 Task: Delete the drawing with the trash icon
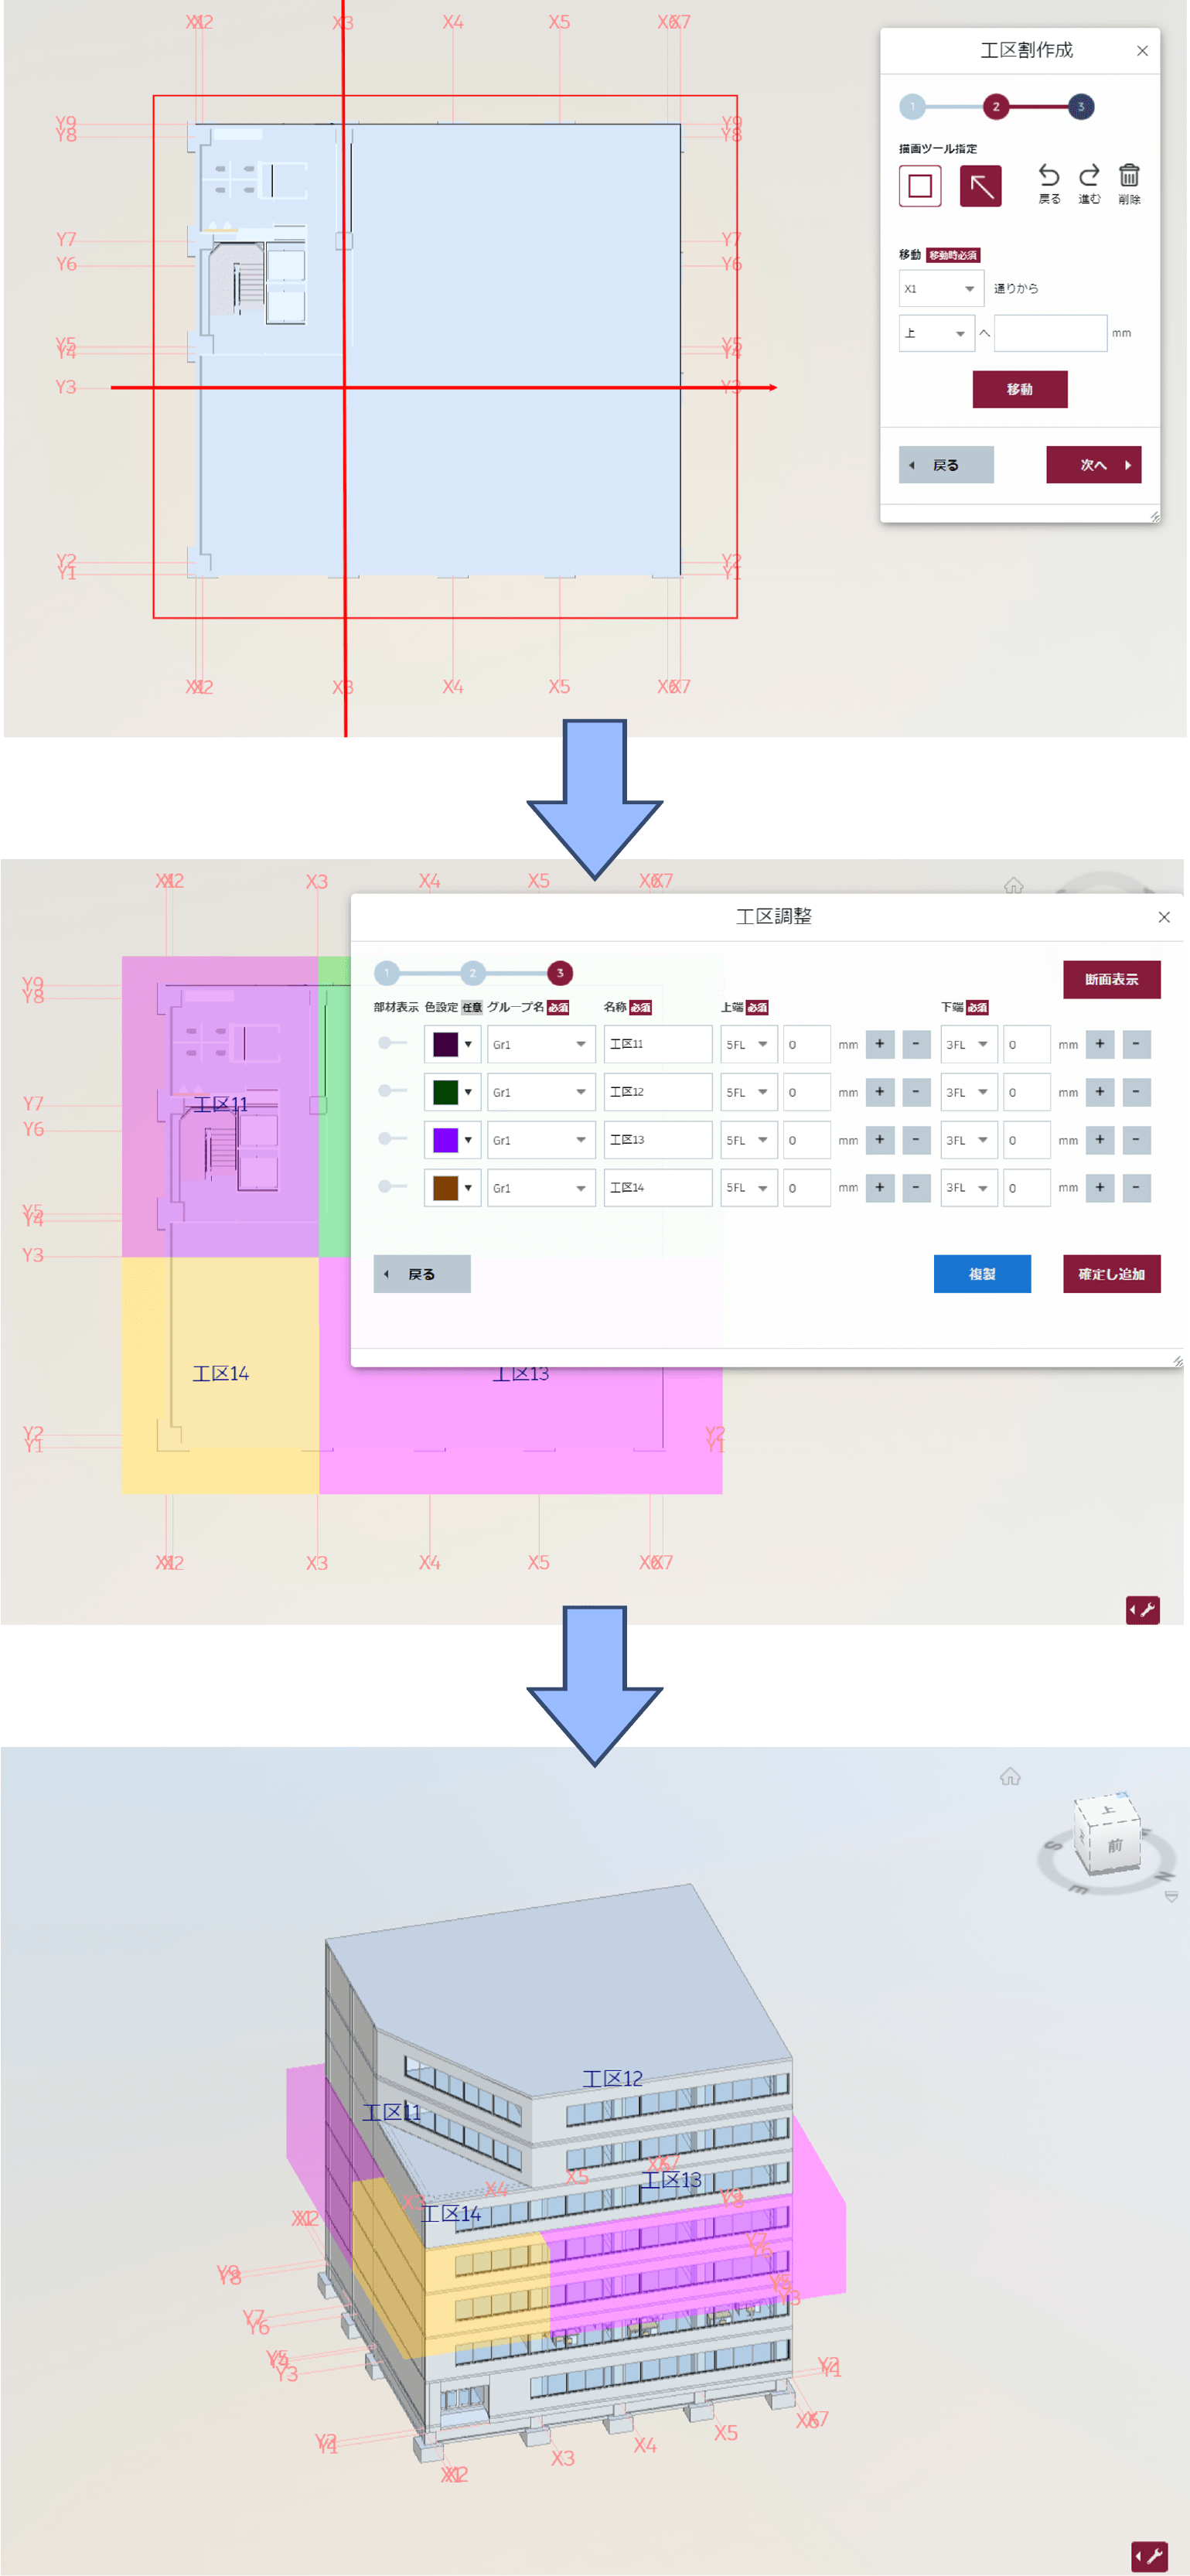pos(1129,184)
